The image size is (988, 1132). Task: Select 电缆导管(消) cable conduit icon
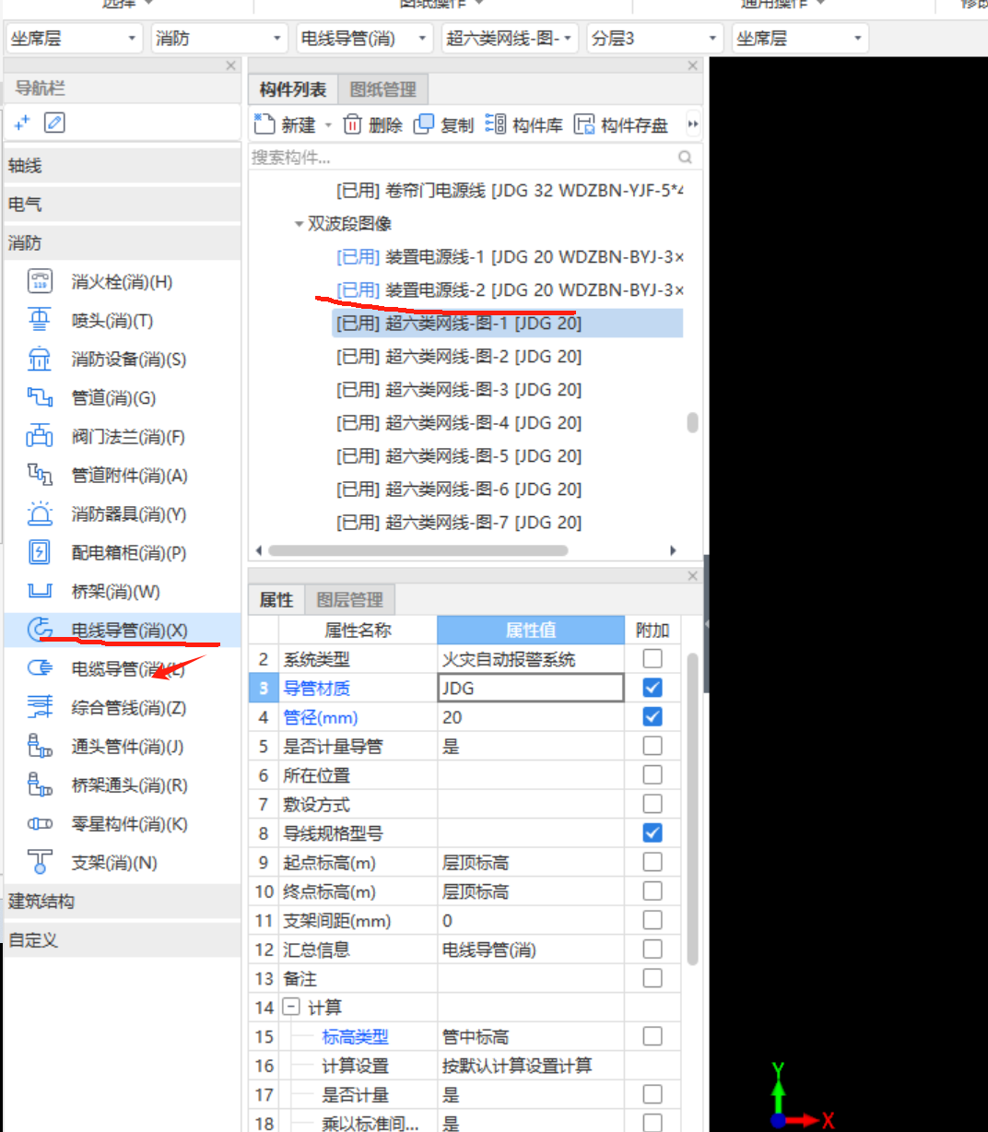pos(40,668)
